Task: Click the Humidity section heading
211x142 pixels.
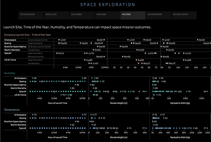Action: coord(10,73)
